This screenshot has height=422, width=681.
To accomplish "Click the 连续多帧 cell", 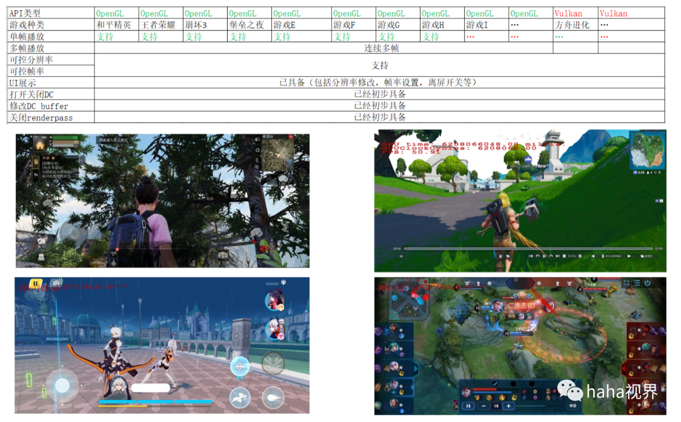I will (x=323, y=48).
